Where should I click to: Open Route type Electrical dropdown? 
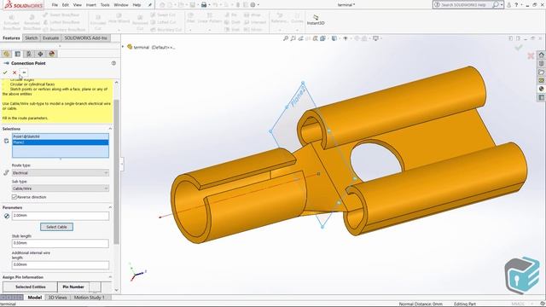point(61,173)
